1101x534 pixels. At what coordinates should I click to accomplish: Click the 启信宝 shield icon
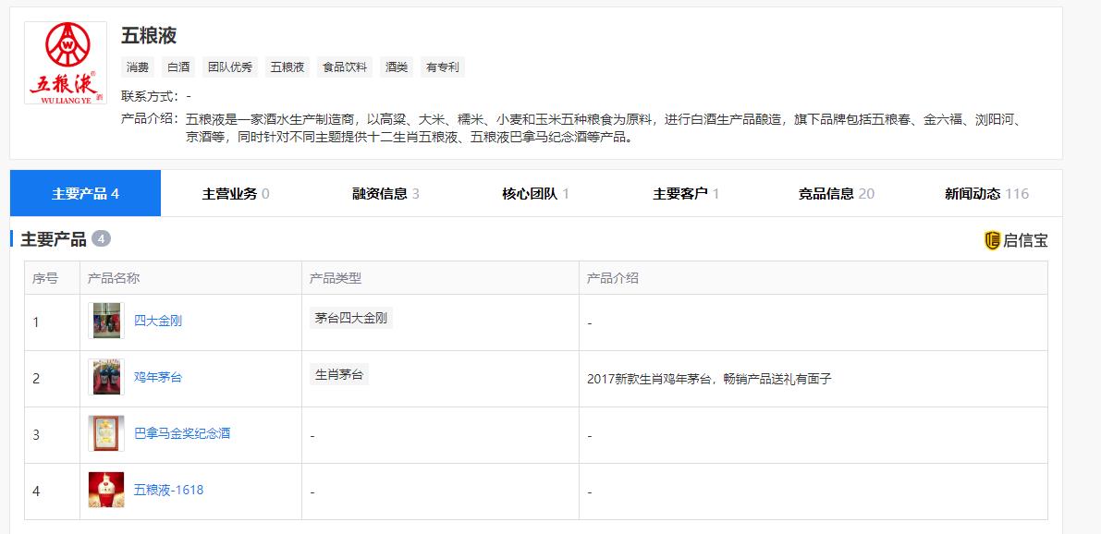click(992, 241)
